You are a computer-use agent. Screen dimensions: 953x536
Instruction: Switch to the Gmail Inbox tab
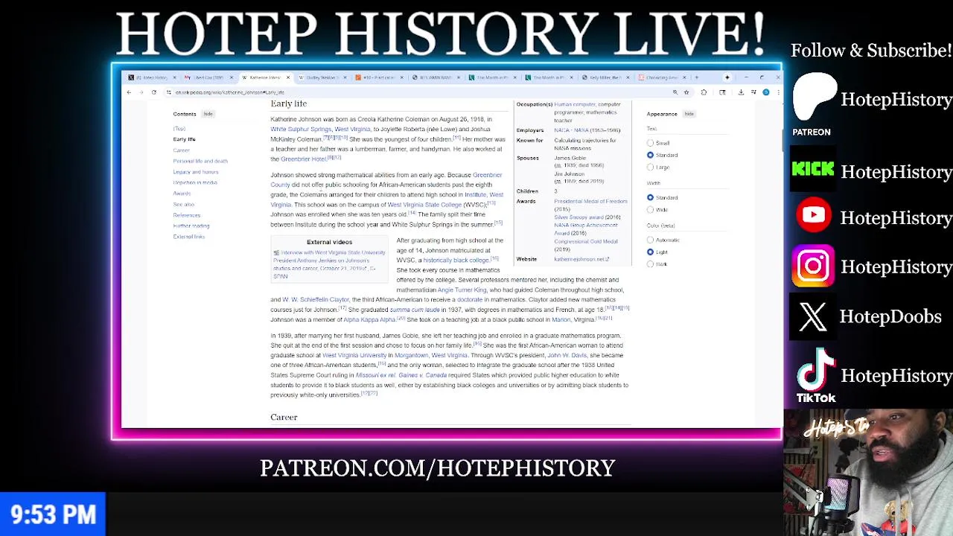[208, 77]
